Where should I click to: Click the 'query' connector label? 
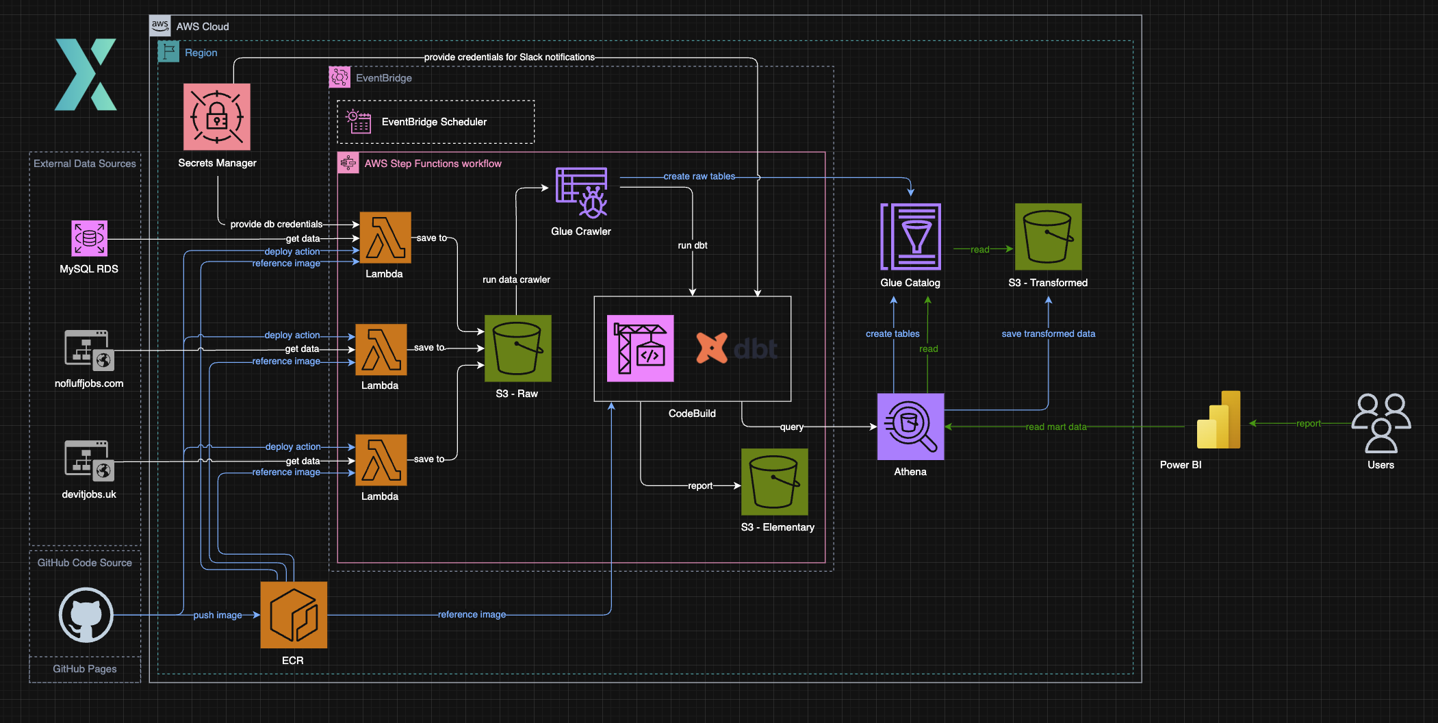(x=792, y=427)
